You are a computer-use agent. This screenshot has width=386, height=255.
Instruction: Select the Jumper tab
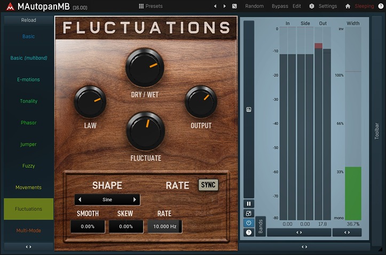click(x=28, y=145)
